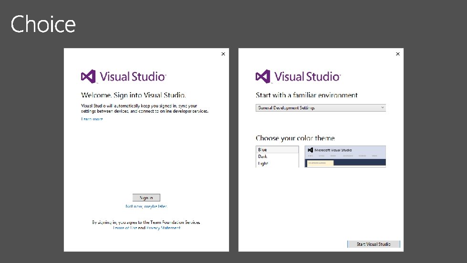Close the environment settings dialog
The height and width of the screenshot is (263, 467).
click(398, 54)
